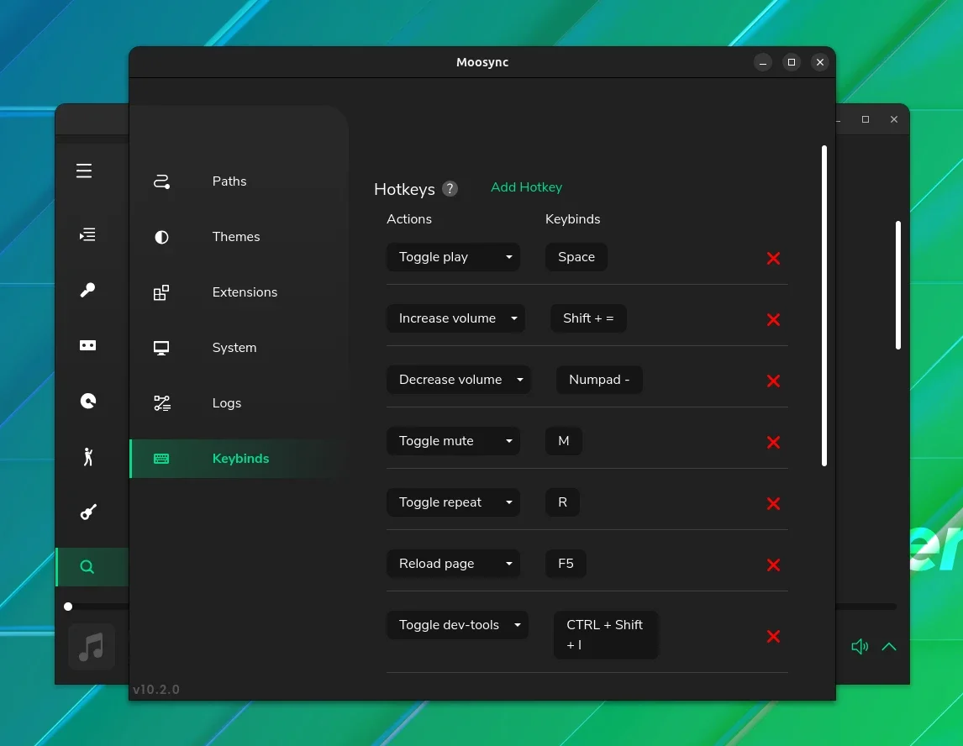Screen dimensions: 963x746
Task: Remove the Toggle dev-tools hotkey
Action: point(773,637)
